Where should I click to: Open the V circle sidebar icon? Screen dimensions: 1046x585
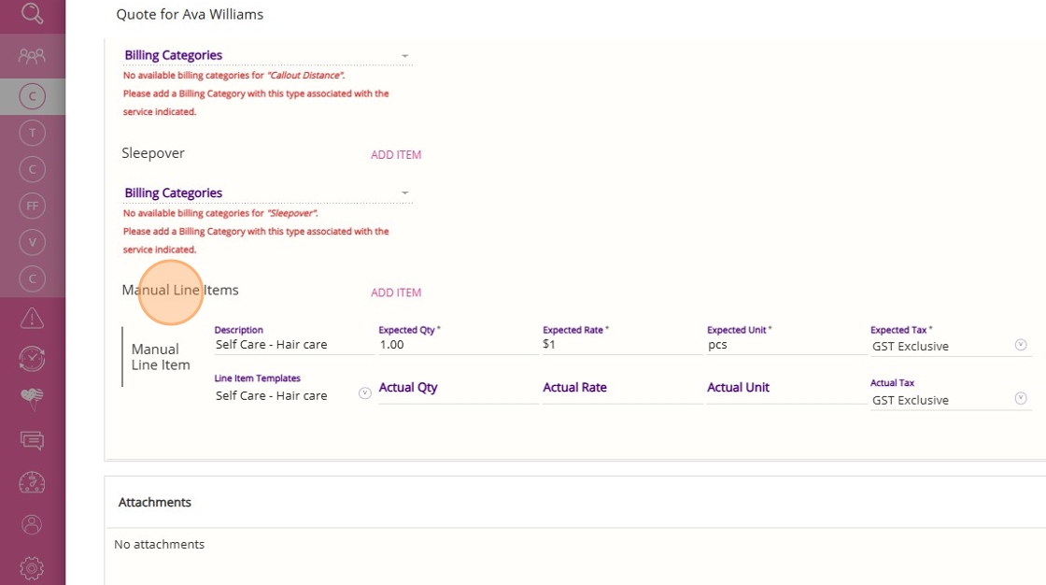coord(32,242)
